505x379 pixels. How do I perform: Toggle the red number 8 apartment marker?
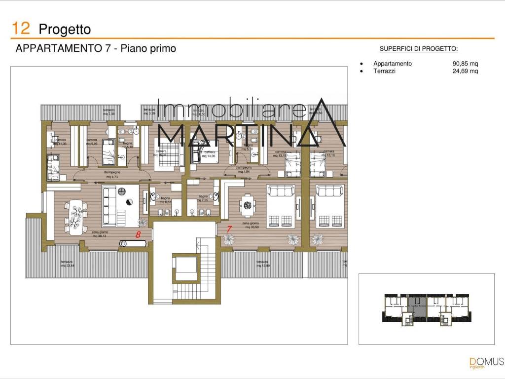[x=138, y=234]
